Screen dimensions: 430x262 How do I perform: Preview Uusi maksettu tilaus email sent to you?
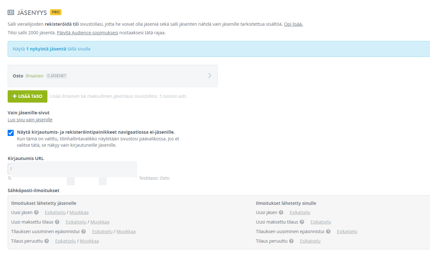click(321, 222)
